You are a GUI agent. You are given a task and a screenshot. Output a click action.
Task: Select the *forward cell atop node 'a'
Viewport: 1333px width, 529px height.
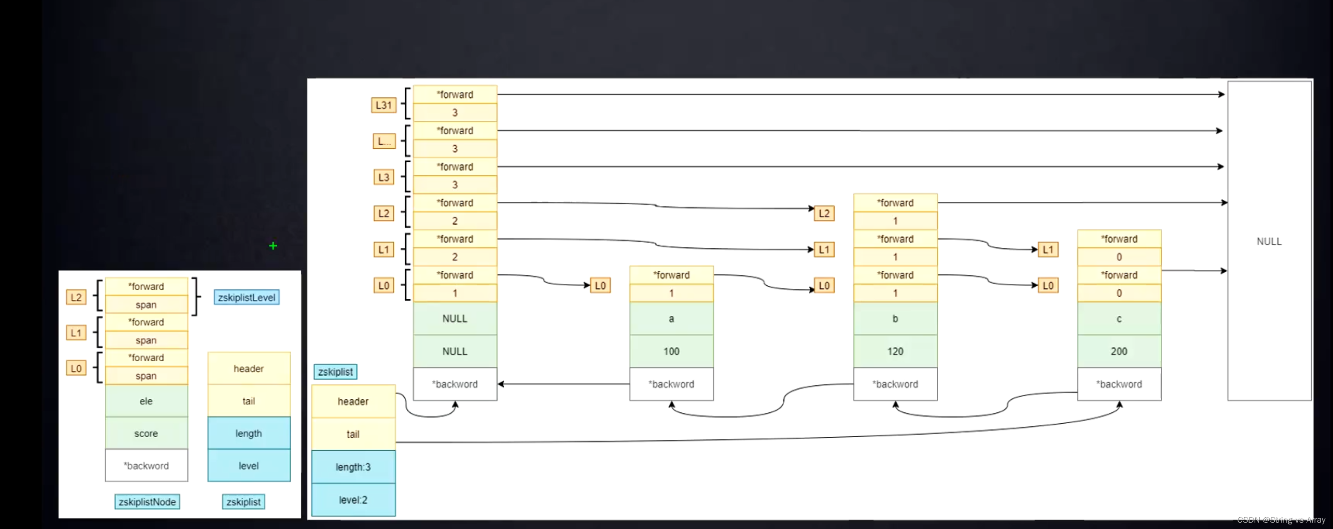tap(671, 275)
